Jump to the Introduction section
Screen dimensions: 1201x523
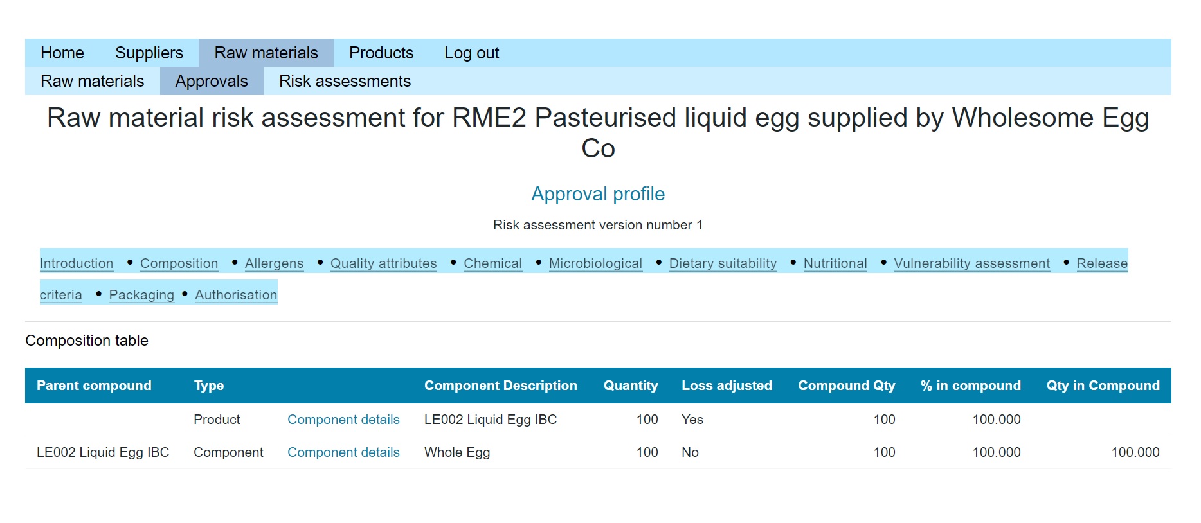(77, 263)
